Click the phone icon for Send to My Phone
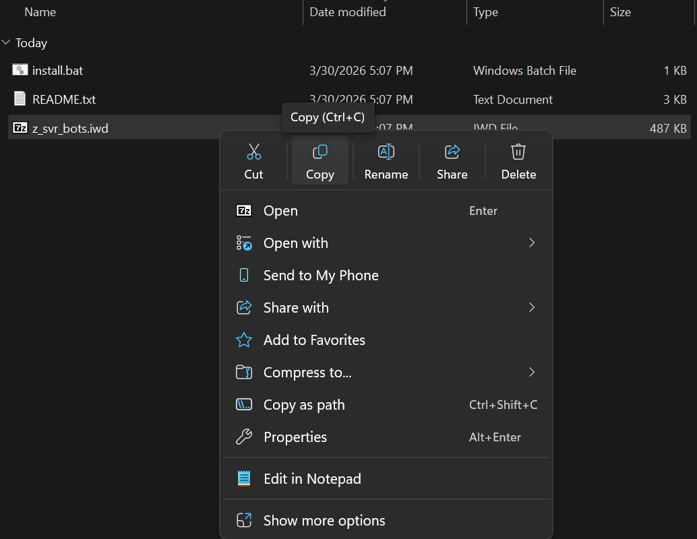 243,275
